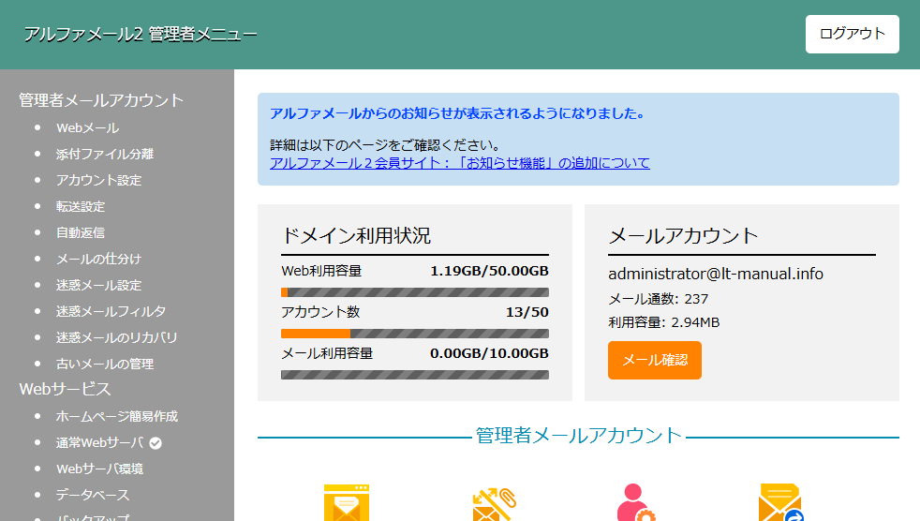Click the アカウント数 progress bar

click(x=415, y=334)
